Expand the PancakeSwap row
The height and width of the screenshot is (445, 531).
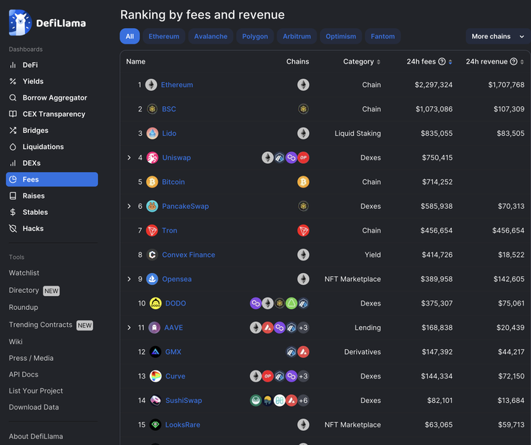tap(129, 206)
